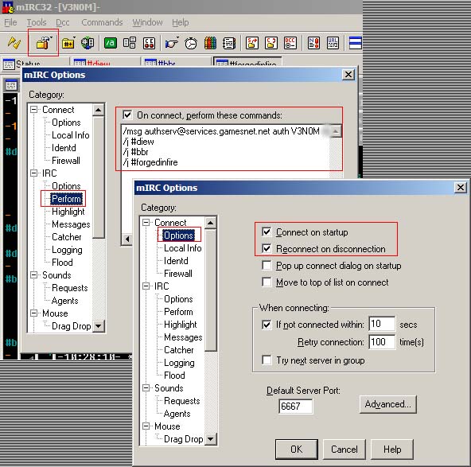Click the DCC Send toolbar icon
This screenshot has height=467, width=471.
pos(252,43)
